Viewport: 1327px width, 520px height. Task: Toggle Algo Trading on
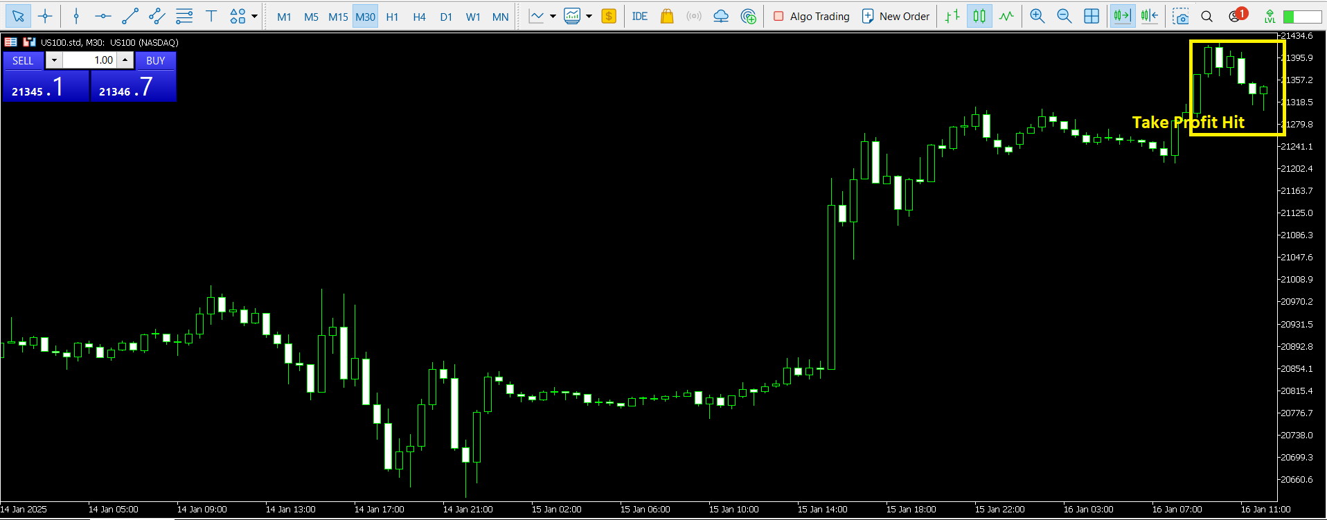811,17
